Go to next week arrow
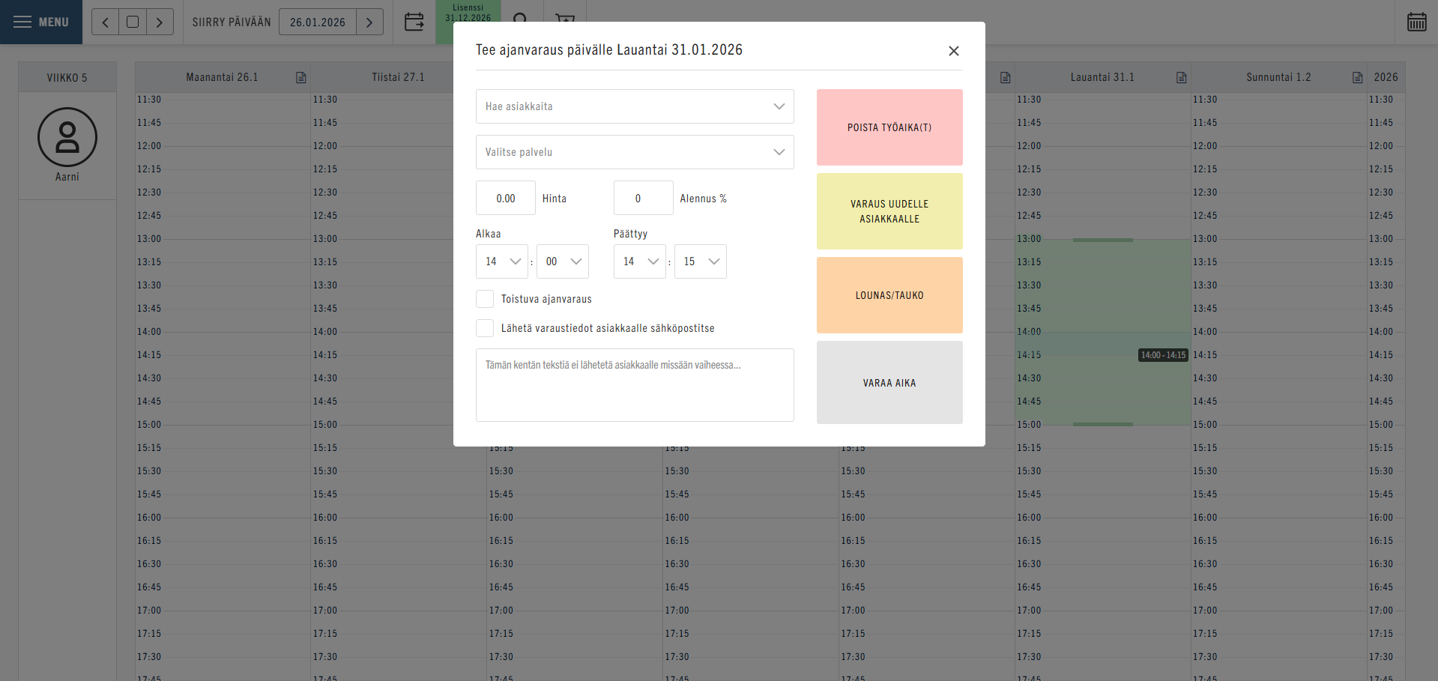Screen dimensions: 1438x681 (x=160, y=22)
